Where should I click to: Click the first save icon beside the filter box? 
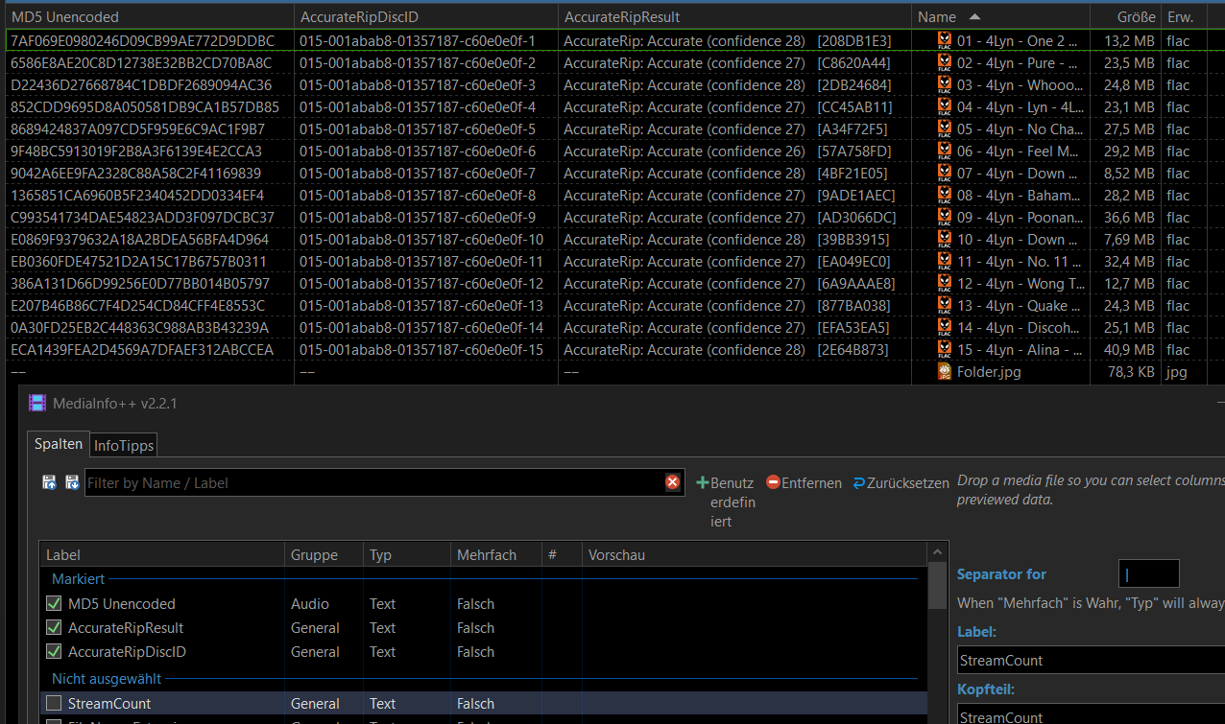point(49,482)
